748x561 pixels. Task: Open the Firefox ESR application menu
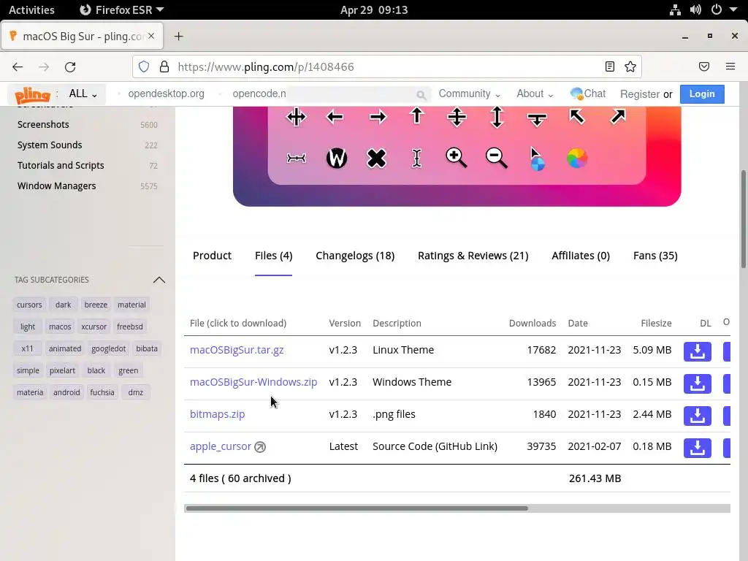coord(122,9)
